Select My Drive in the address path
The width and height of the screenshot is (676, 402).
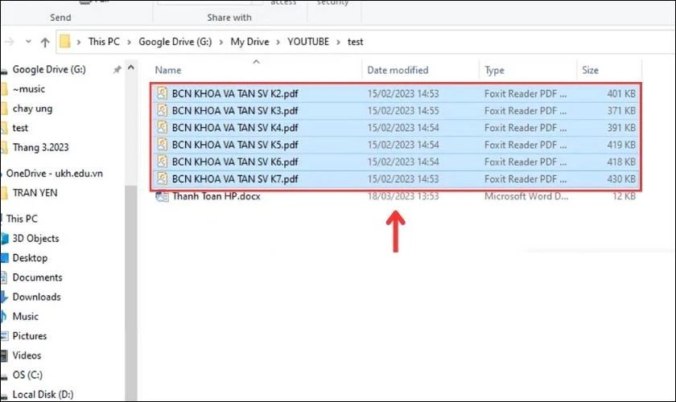click(x=249, y=42)
